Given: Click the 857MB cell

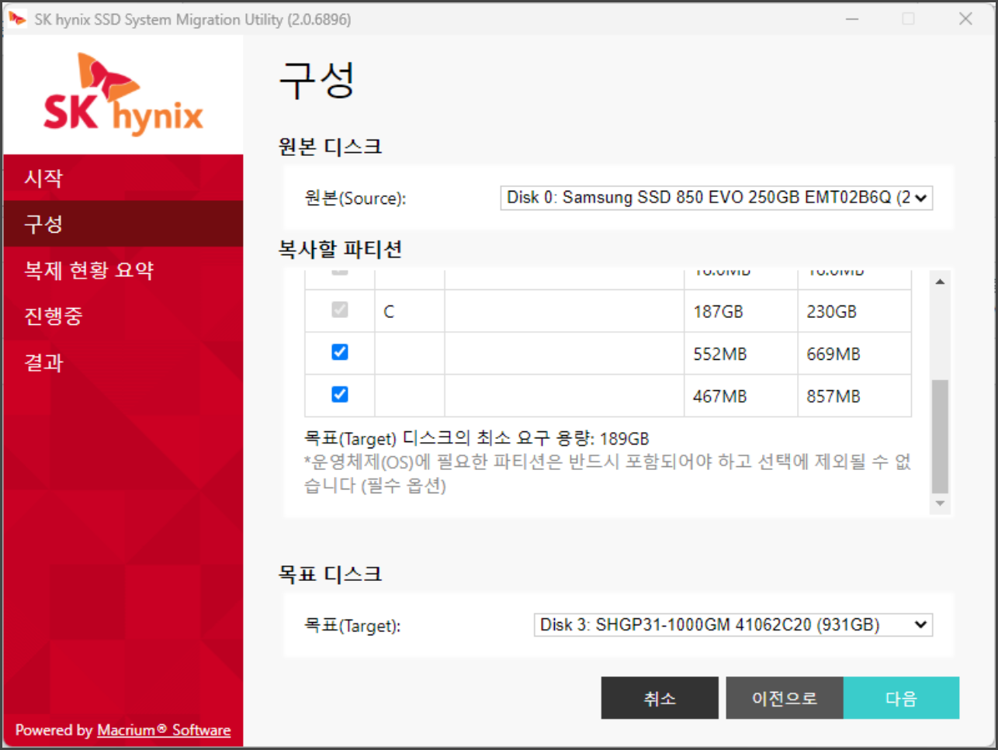Looking at the screenshot, I should point(854,396).
